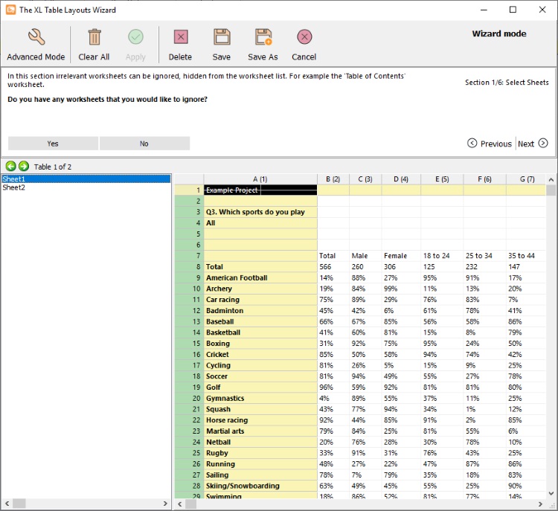This screenshot has width=558, height=511.
Task: Click the 'Car racing' row label
Action: click(x=260, y=300)
